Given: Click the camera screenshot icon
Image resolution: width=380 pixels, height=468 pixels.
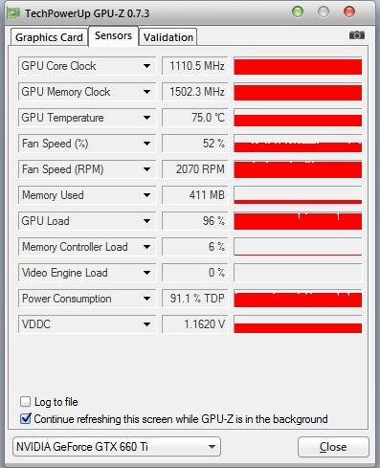Looking at the screenshot, I should point(357,34).
